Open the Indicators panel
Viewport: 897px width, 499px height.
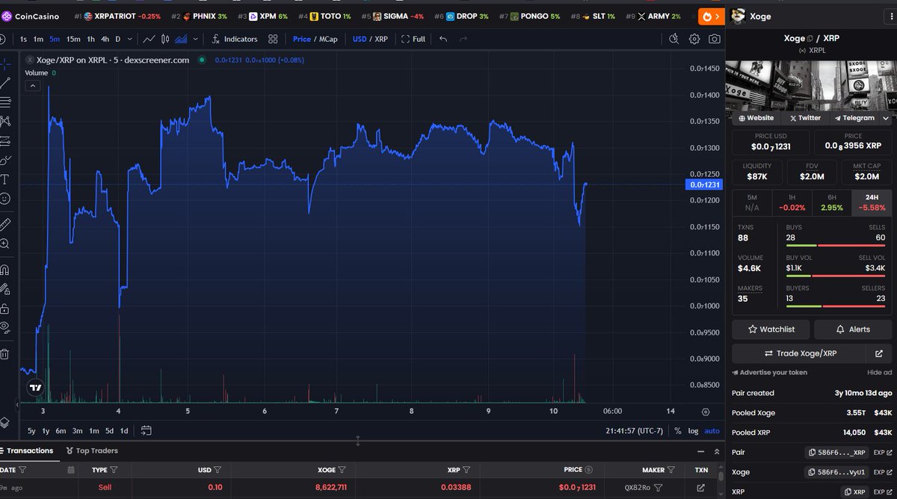(x=235, y=39)
